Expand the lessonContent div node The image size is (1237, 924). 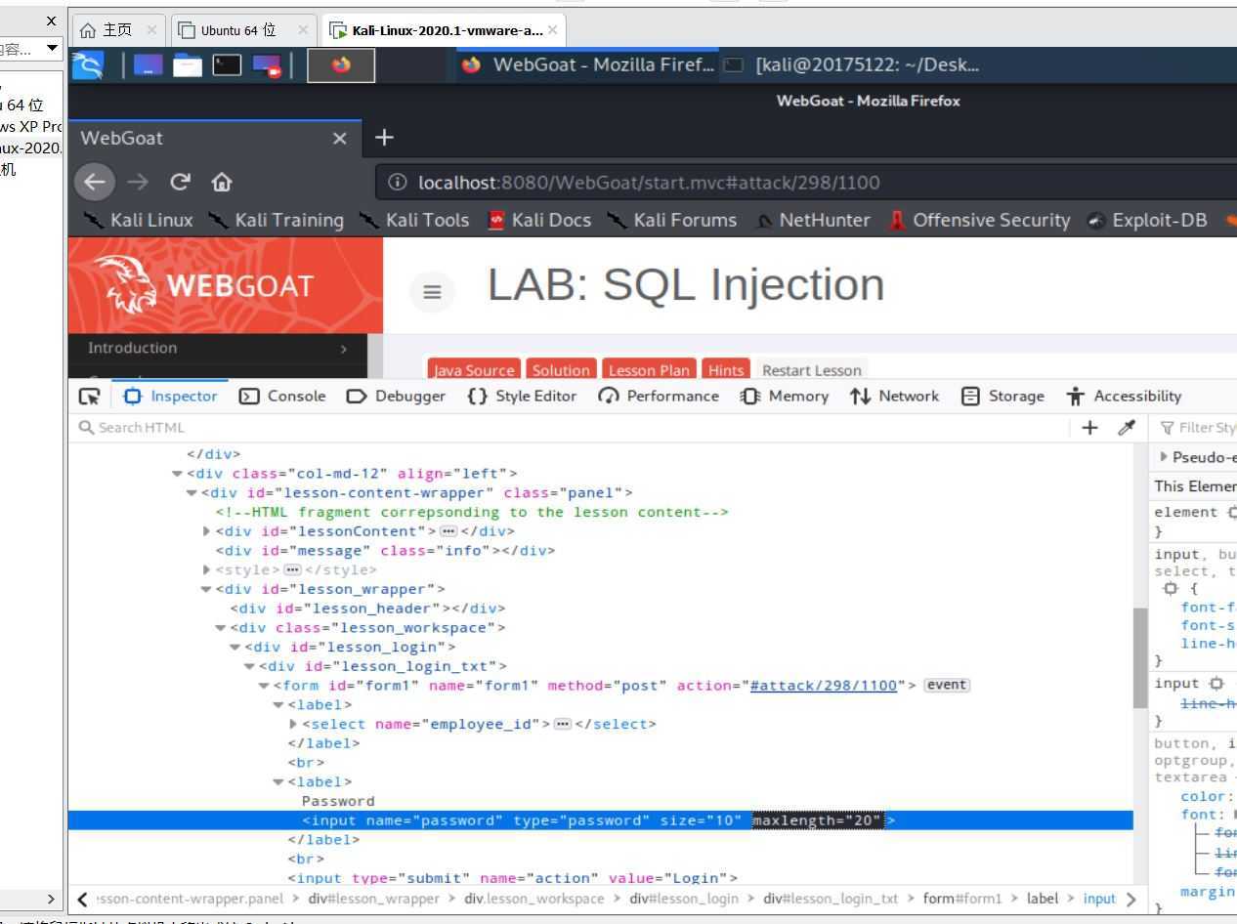point(206,531)
